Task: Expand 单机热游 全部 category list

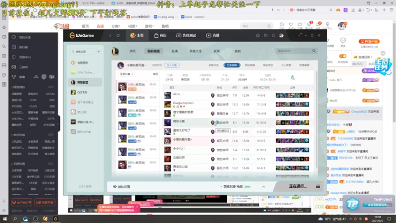Action: coord(51,135)
